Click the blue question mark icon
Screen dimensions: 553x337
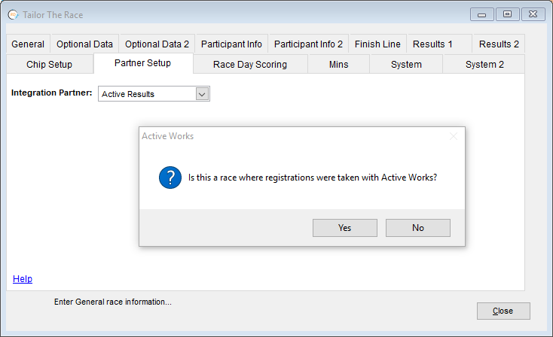click(170, 178)
